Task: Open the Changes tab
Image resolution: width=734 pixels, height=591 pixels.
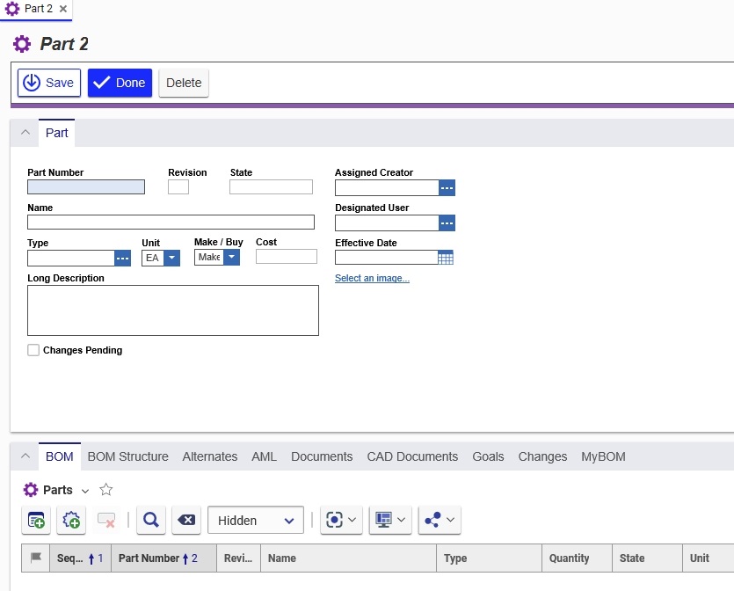Action: [x=542, y=456]
